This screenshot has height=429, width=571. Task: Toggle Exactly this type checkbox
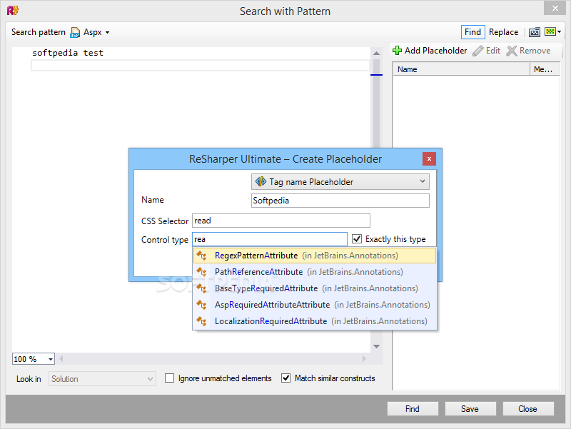coord(357,239)
